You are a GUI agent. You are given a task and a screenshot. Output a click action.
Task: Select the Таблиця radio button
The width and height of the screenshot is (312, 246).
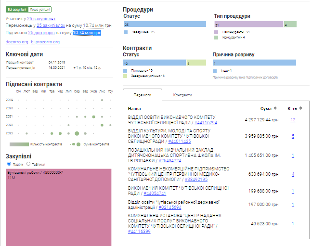(x=28, y=164)
